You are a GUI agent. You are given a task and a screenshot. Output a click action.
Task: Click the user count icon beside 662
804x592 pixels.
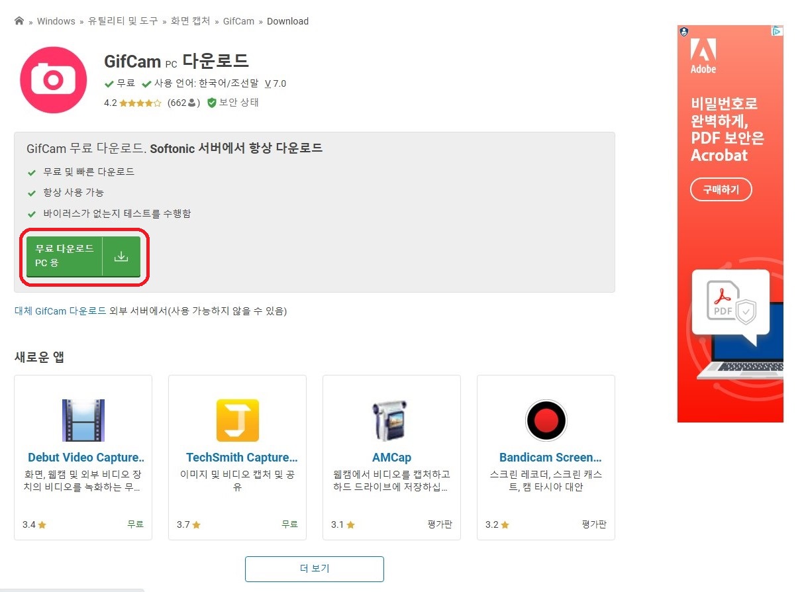click(x=192, y=103)
